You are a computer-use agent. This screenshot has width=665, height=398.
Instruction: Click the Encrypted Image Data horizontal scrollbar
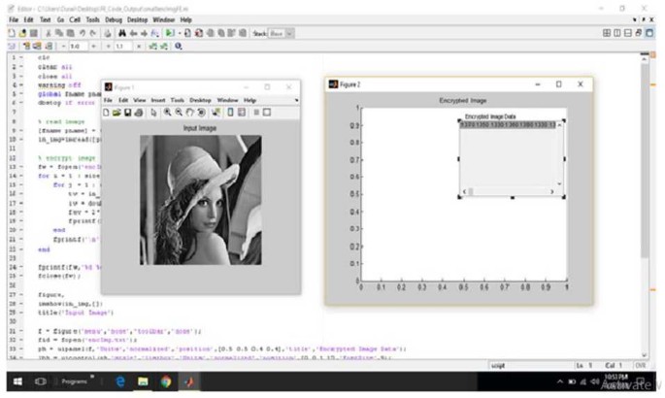[x=511, y=191]
